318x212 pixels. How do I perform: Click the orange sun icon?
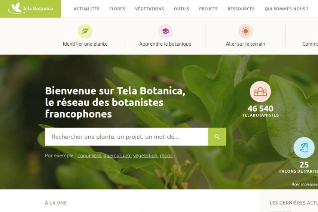[245, 31]
